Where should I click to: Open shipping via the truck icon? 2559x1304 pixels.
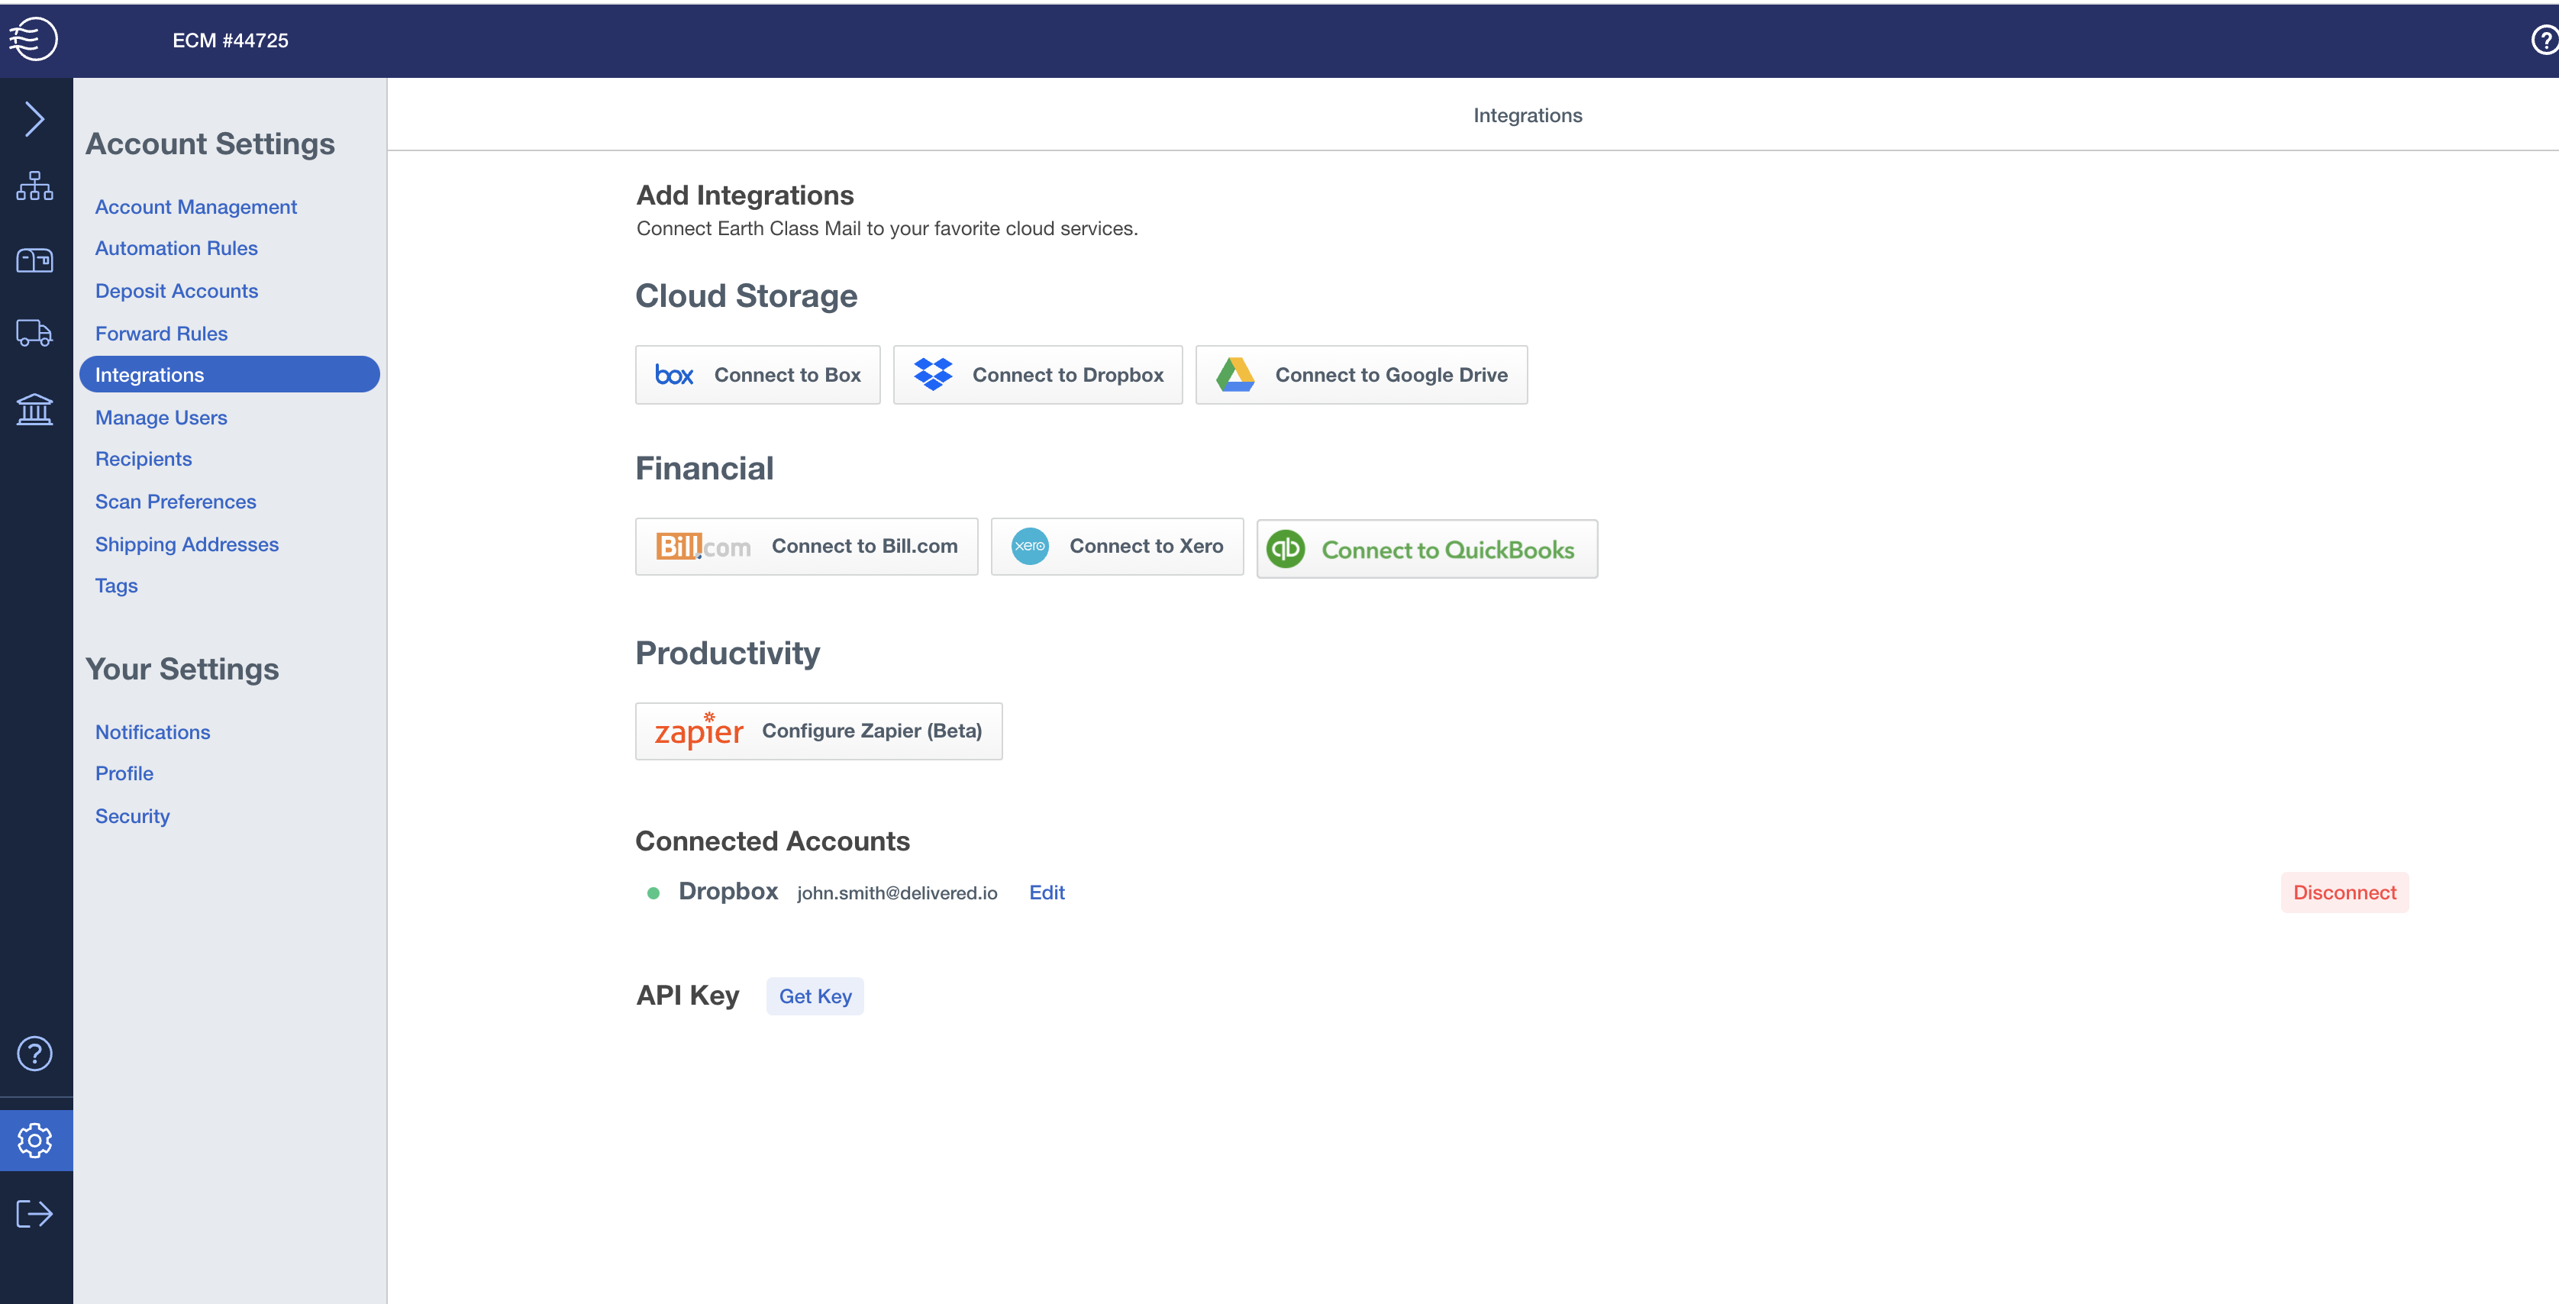pos(36,334)
